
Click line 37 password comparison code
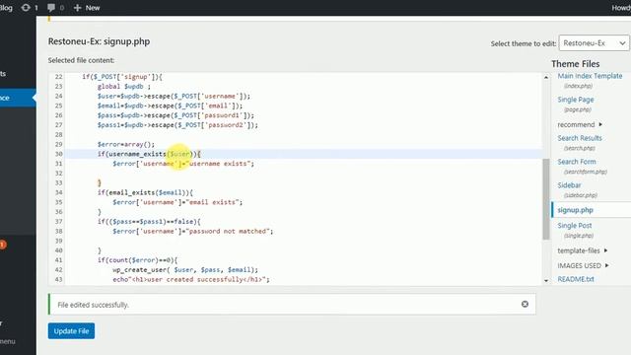click(149, 222)
